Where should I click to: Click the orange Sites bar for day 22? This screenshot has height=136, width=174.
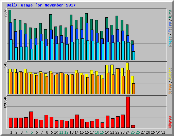118,81
